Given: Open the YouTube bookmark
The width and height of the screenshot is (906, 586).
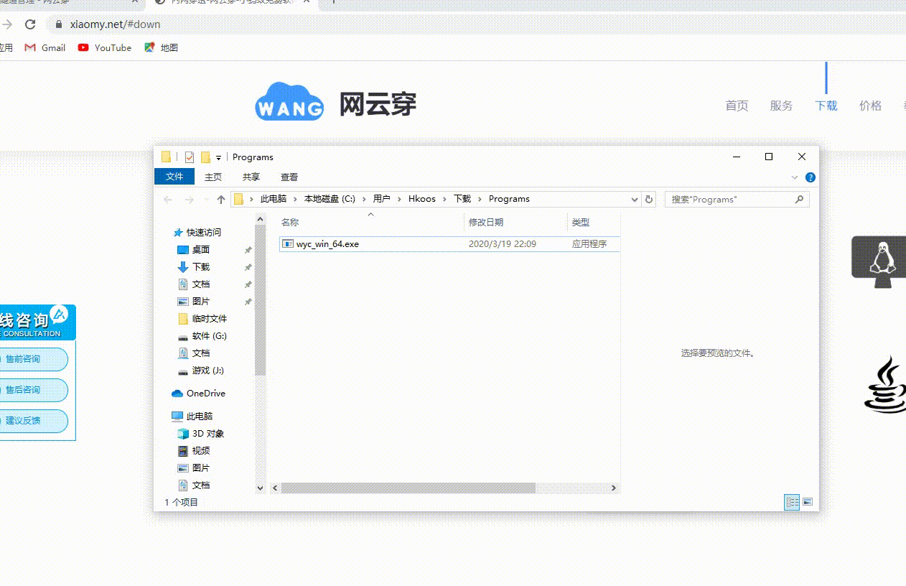Looking at the screenshot, I should tap(105, 47).
